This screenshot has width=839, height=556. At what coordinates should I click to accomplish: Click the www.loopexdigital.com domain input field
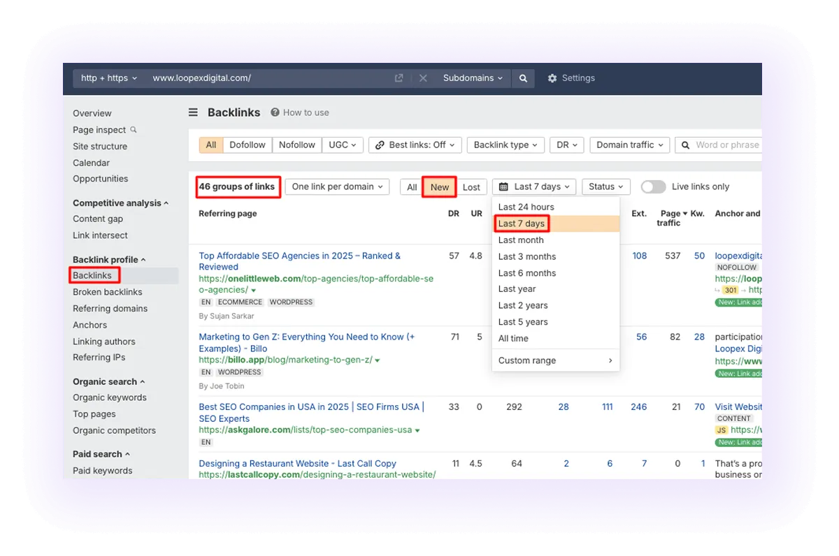tap(203, 78)
